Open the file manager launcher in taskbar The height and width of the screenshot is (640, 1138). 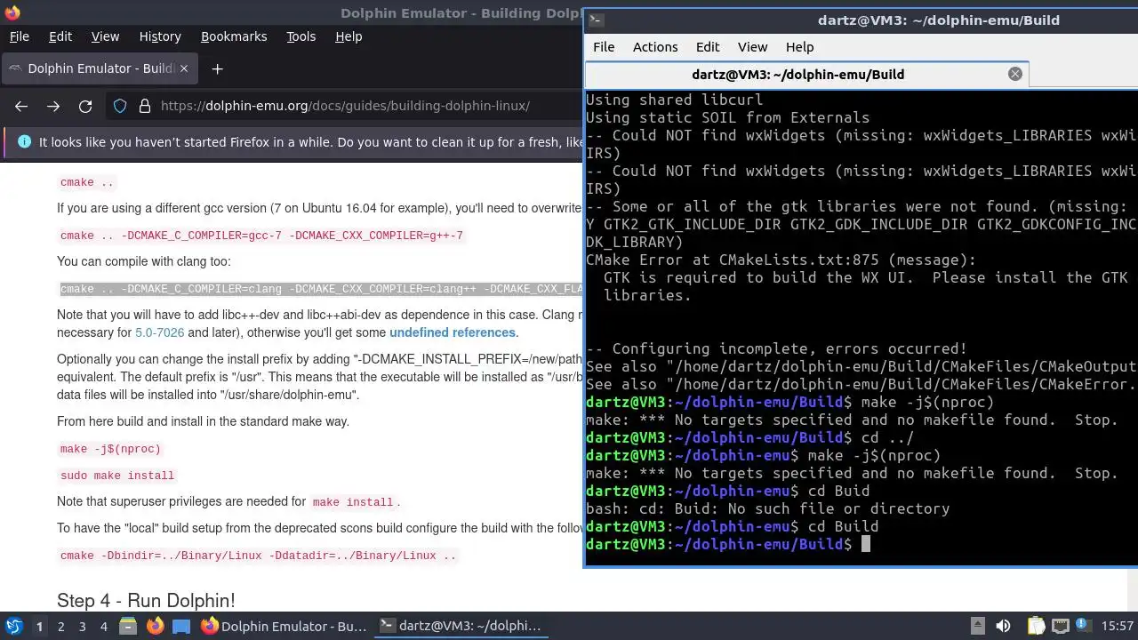click(x=127, y=627)
